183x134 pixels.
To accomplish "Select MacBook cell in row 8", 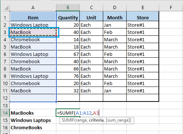I will click(x=33, y=69).
